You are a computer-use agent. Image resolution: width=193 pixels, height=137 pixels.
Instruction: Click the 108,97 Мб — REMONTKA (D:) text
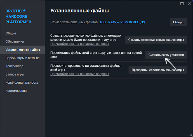pos(122,22)
